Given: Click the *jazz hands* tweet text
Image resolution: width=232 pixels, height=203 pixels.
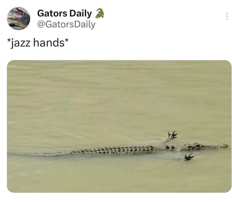Looking at the screenshot, I should [38, 43].
